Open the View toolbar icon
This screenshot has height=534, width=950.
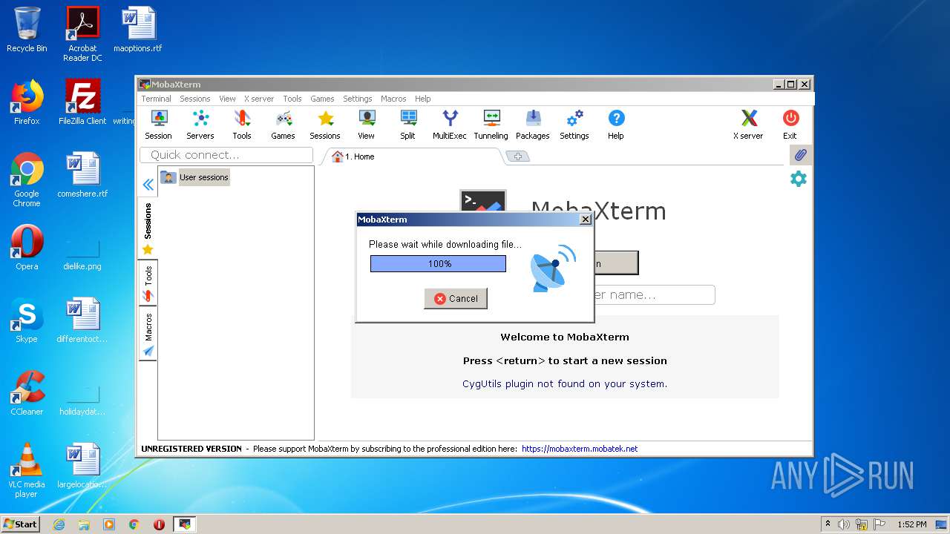(x=367, y=125)
